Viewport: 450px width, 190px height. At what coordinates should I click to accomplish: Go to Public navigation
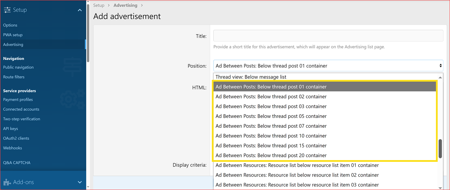tap(18, 67)
